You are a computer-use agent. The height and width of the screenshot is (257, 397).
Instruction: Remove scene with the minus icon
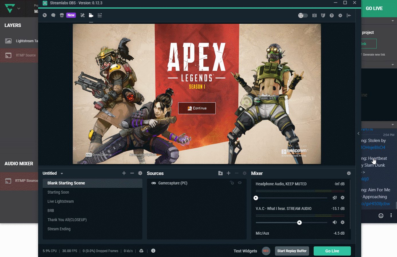(132, 173)
